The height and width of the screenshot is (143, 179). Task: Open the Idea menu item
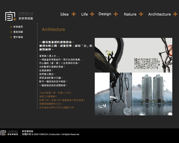pos(64,14)
